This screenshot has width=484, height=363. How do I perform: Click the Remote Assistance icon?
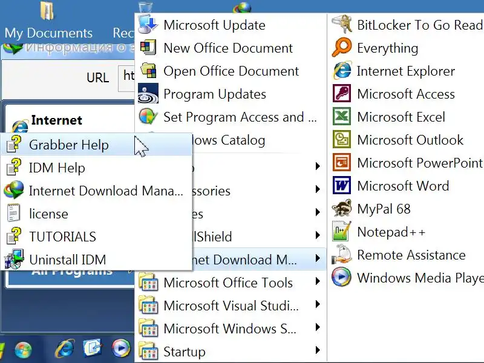pos(342,255)
